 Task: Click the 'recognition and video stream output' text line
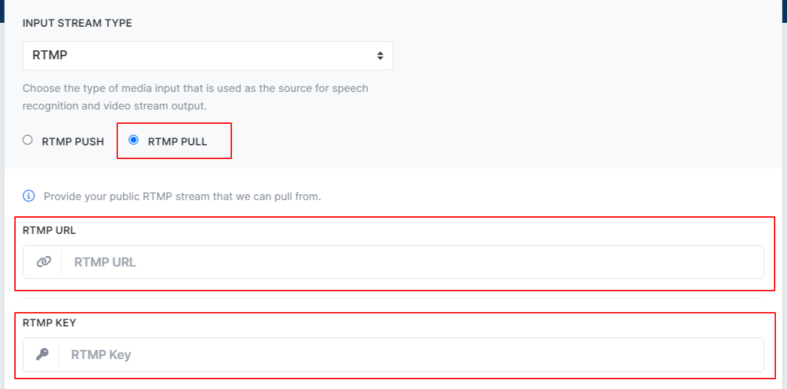(115, 106)
